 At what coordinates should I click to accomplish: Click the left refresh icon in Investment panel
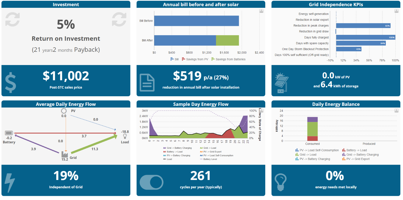coord(12,20)
